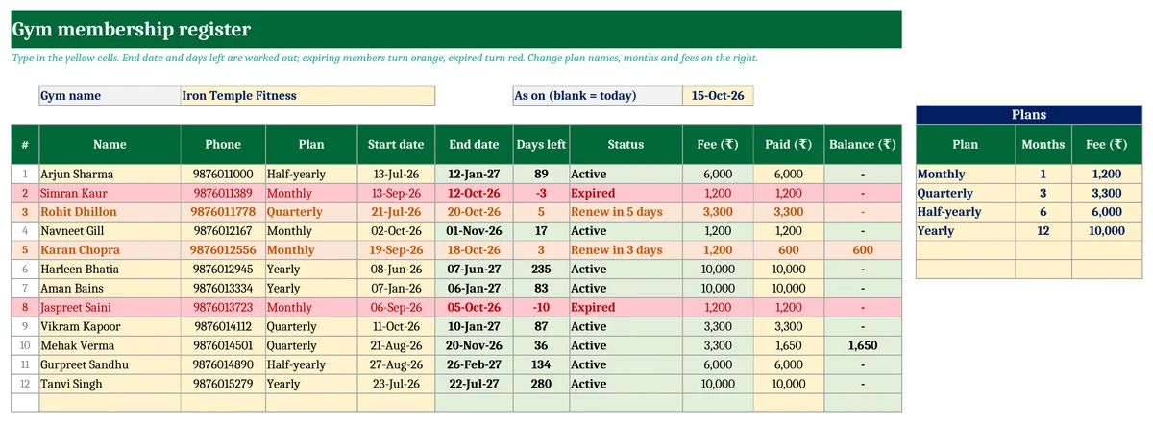Viewport: 1153px width, 423px height.
Task: Select the 'Monthly' plan name in Plans table
Action: pyautogui.click(x=966, y=175)
